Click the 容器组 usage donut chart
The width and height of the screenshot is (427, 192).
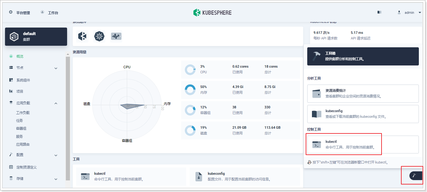tap(190, 110)
